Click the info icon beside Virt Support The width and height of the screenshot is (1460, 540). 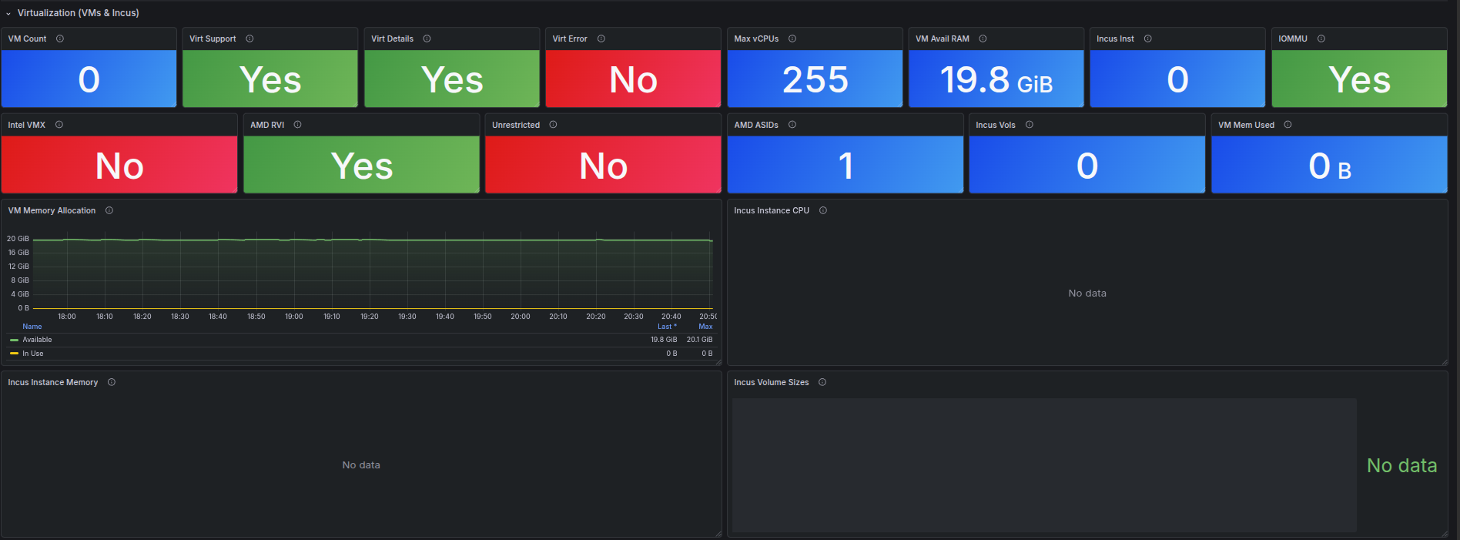pyautogui.click(x=249, y=39)
